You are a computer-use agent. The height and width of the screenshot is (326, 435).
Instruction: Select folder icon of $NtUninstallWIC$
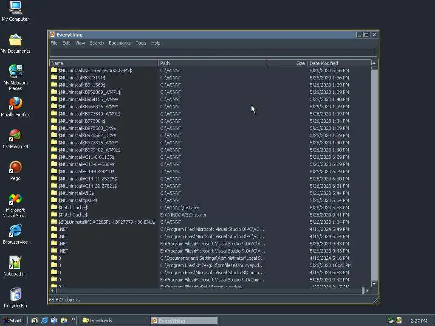pos(54,193)
